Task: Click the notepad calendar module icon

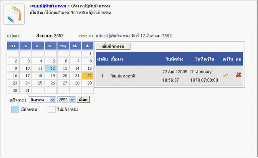Action: [14, 14]
